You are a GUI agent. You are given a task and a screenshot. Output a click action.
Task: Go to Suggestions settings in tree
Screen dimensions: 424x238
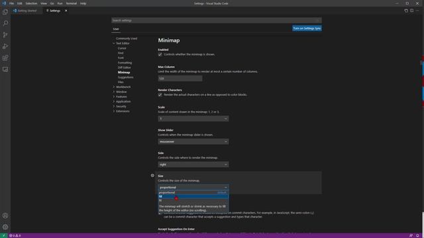[x=126, y=77]
